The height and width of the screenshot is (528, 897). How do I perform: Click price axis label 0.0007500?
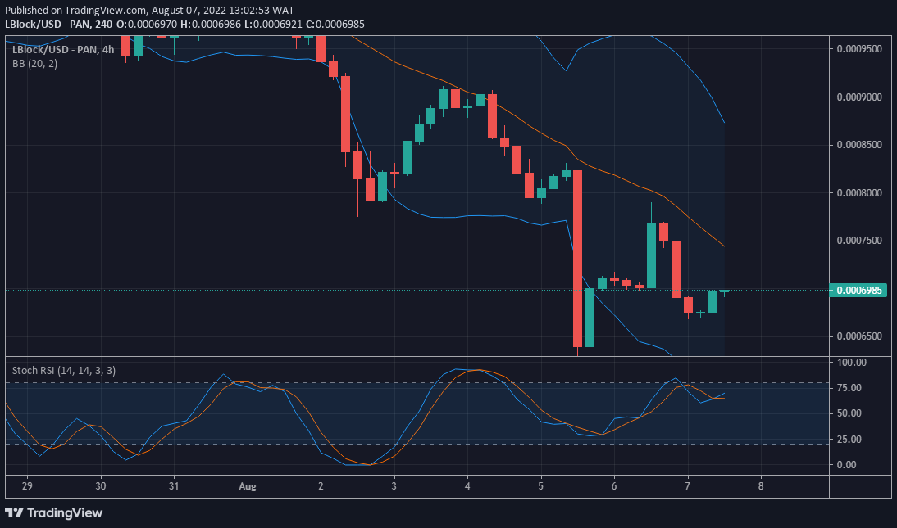(859, 241)
